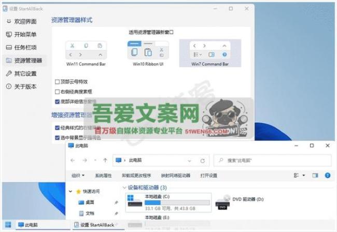Open the Windows Start button on taskbar
The width and height of the screenshot is (337, 232).
[8, 225]
